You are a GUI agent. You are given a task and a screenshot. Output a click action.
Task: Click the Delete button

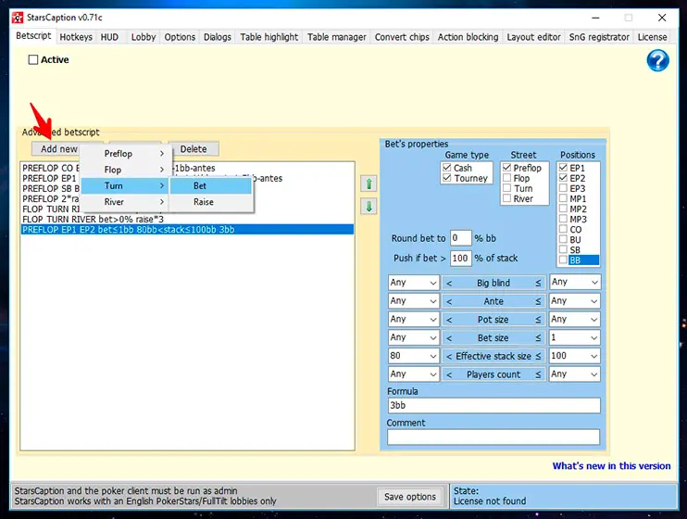click(x=194, y=148)
